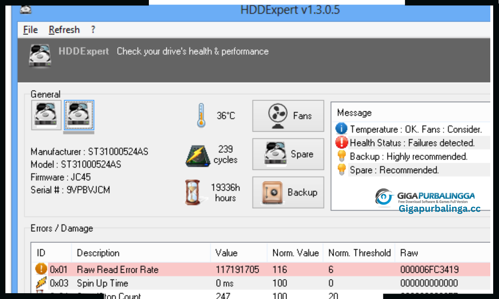Screen dimensions: 499x299
Task: Click the 'Firmware : JC45' line
Action: (x=61, y=177)
